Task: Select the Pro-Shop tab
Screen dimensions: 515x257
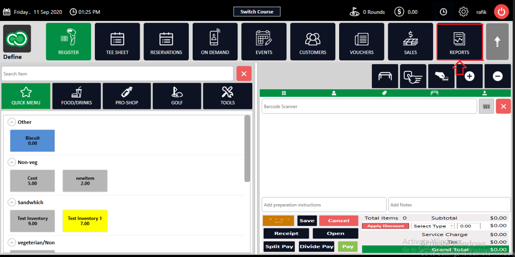Action: click(x=127, y=96)
